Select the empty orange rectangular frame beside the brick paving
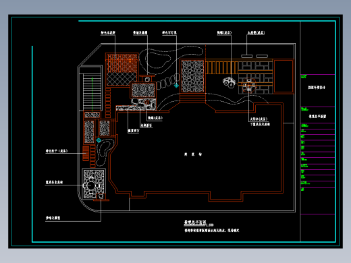Viewport: 351px width, 263px height. point(283,76)
